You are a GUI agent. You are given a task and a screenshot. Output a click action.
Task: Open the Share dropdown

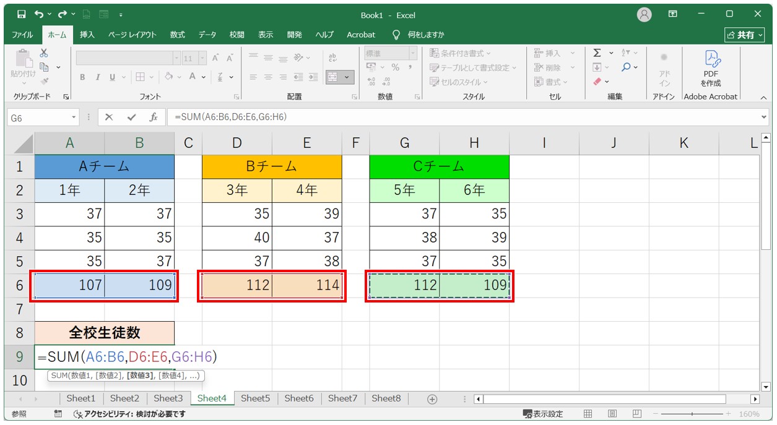[x=745, y=35]
